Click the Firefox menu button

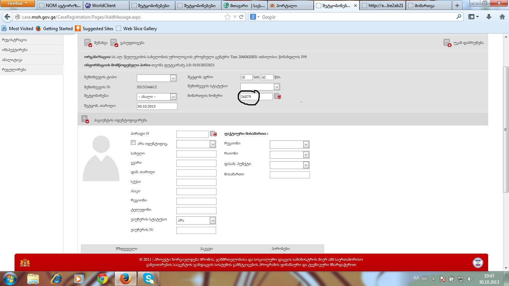(18, 4)
